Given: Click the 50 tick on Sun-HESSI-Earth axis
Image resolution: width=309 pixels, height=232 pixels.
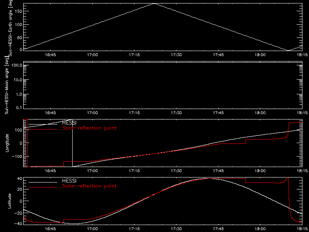Looking at the screenshot, I should (x=19, y=38).
